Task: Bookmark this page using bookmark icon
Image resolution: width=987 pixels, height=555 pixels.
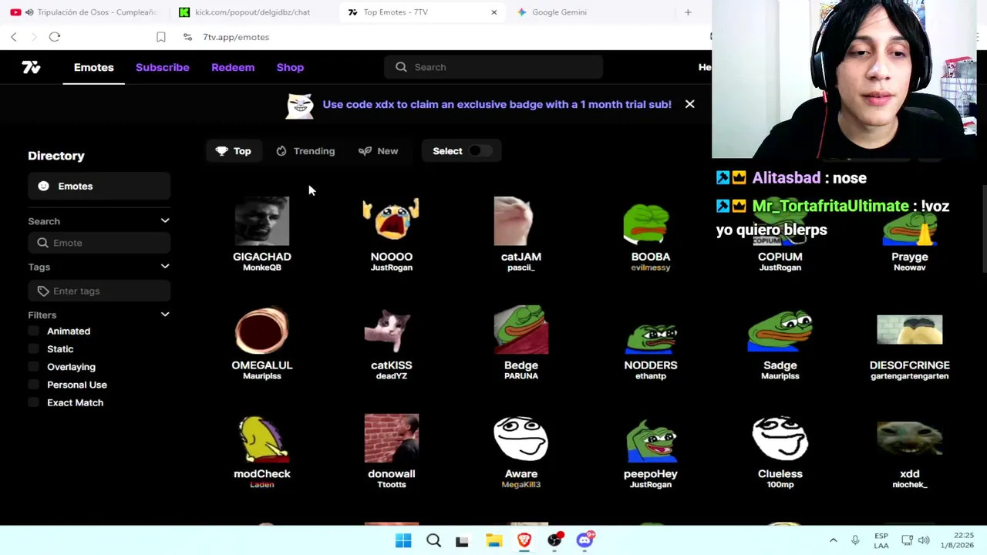Action: 160,37
